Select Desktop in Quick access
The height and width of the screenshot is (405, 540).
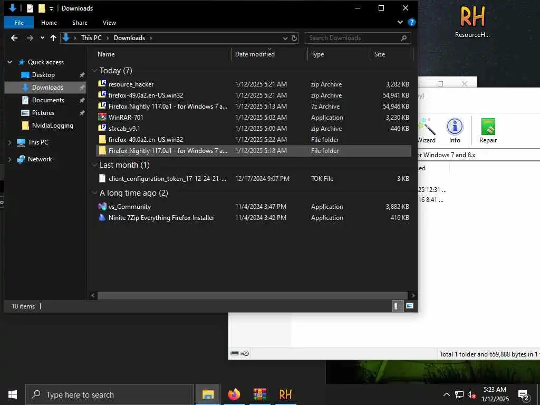(43, 75)
